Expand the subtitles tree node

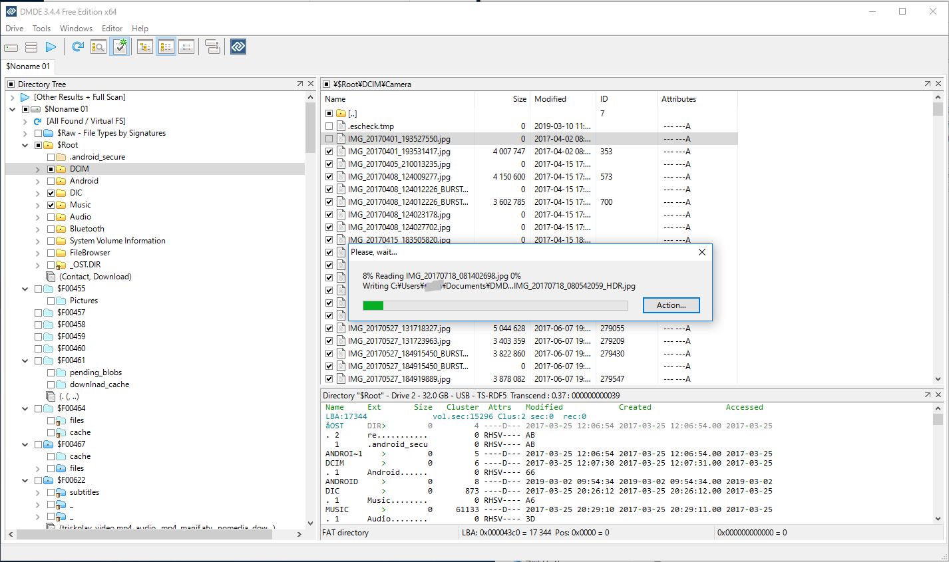point(38,493)
